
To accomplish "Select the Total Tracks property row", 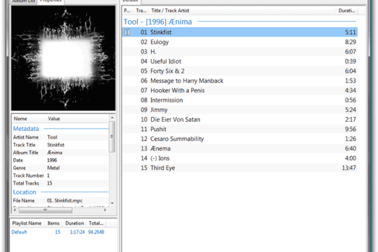I will click(60, 183).
